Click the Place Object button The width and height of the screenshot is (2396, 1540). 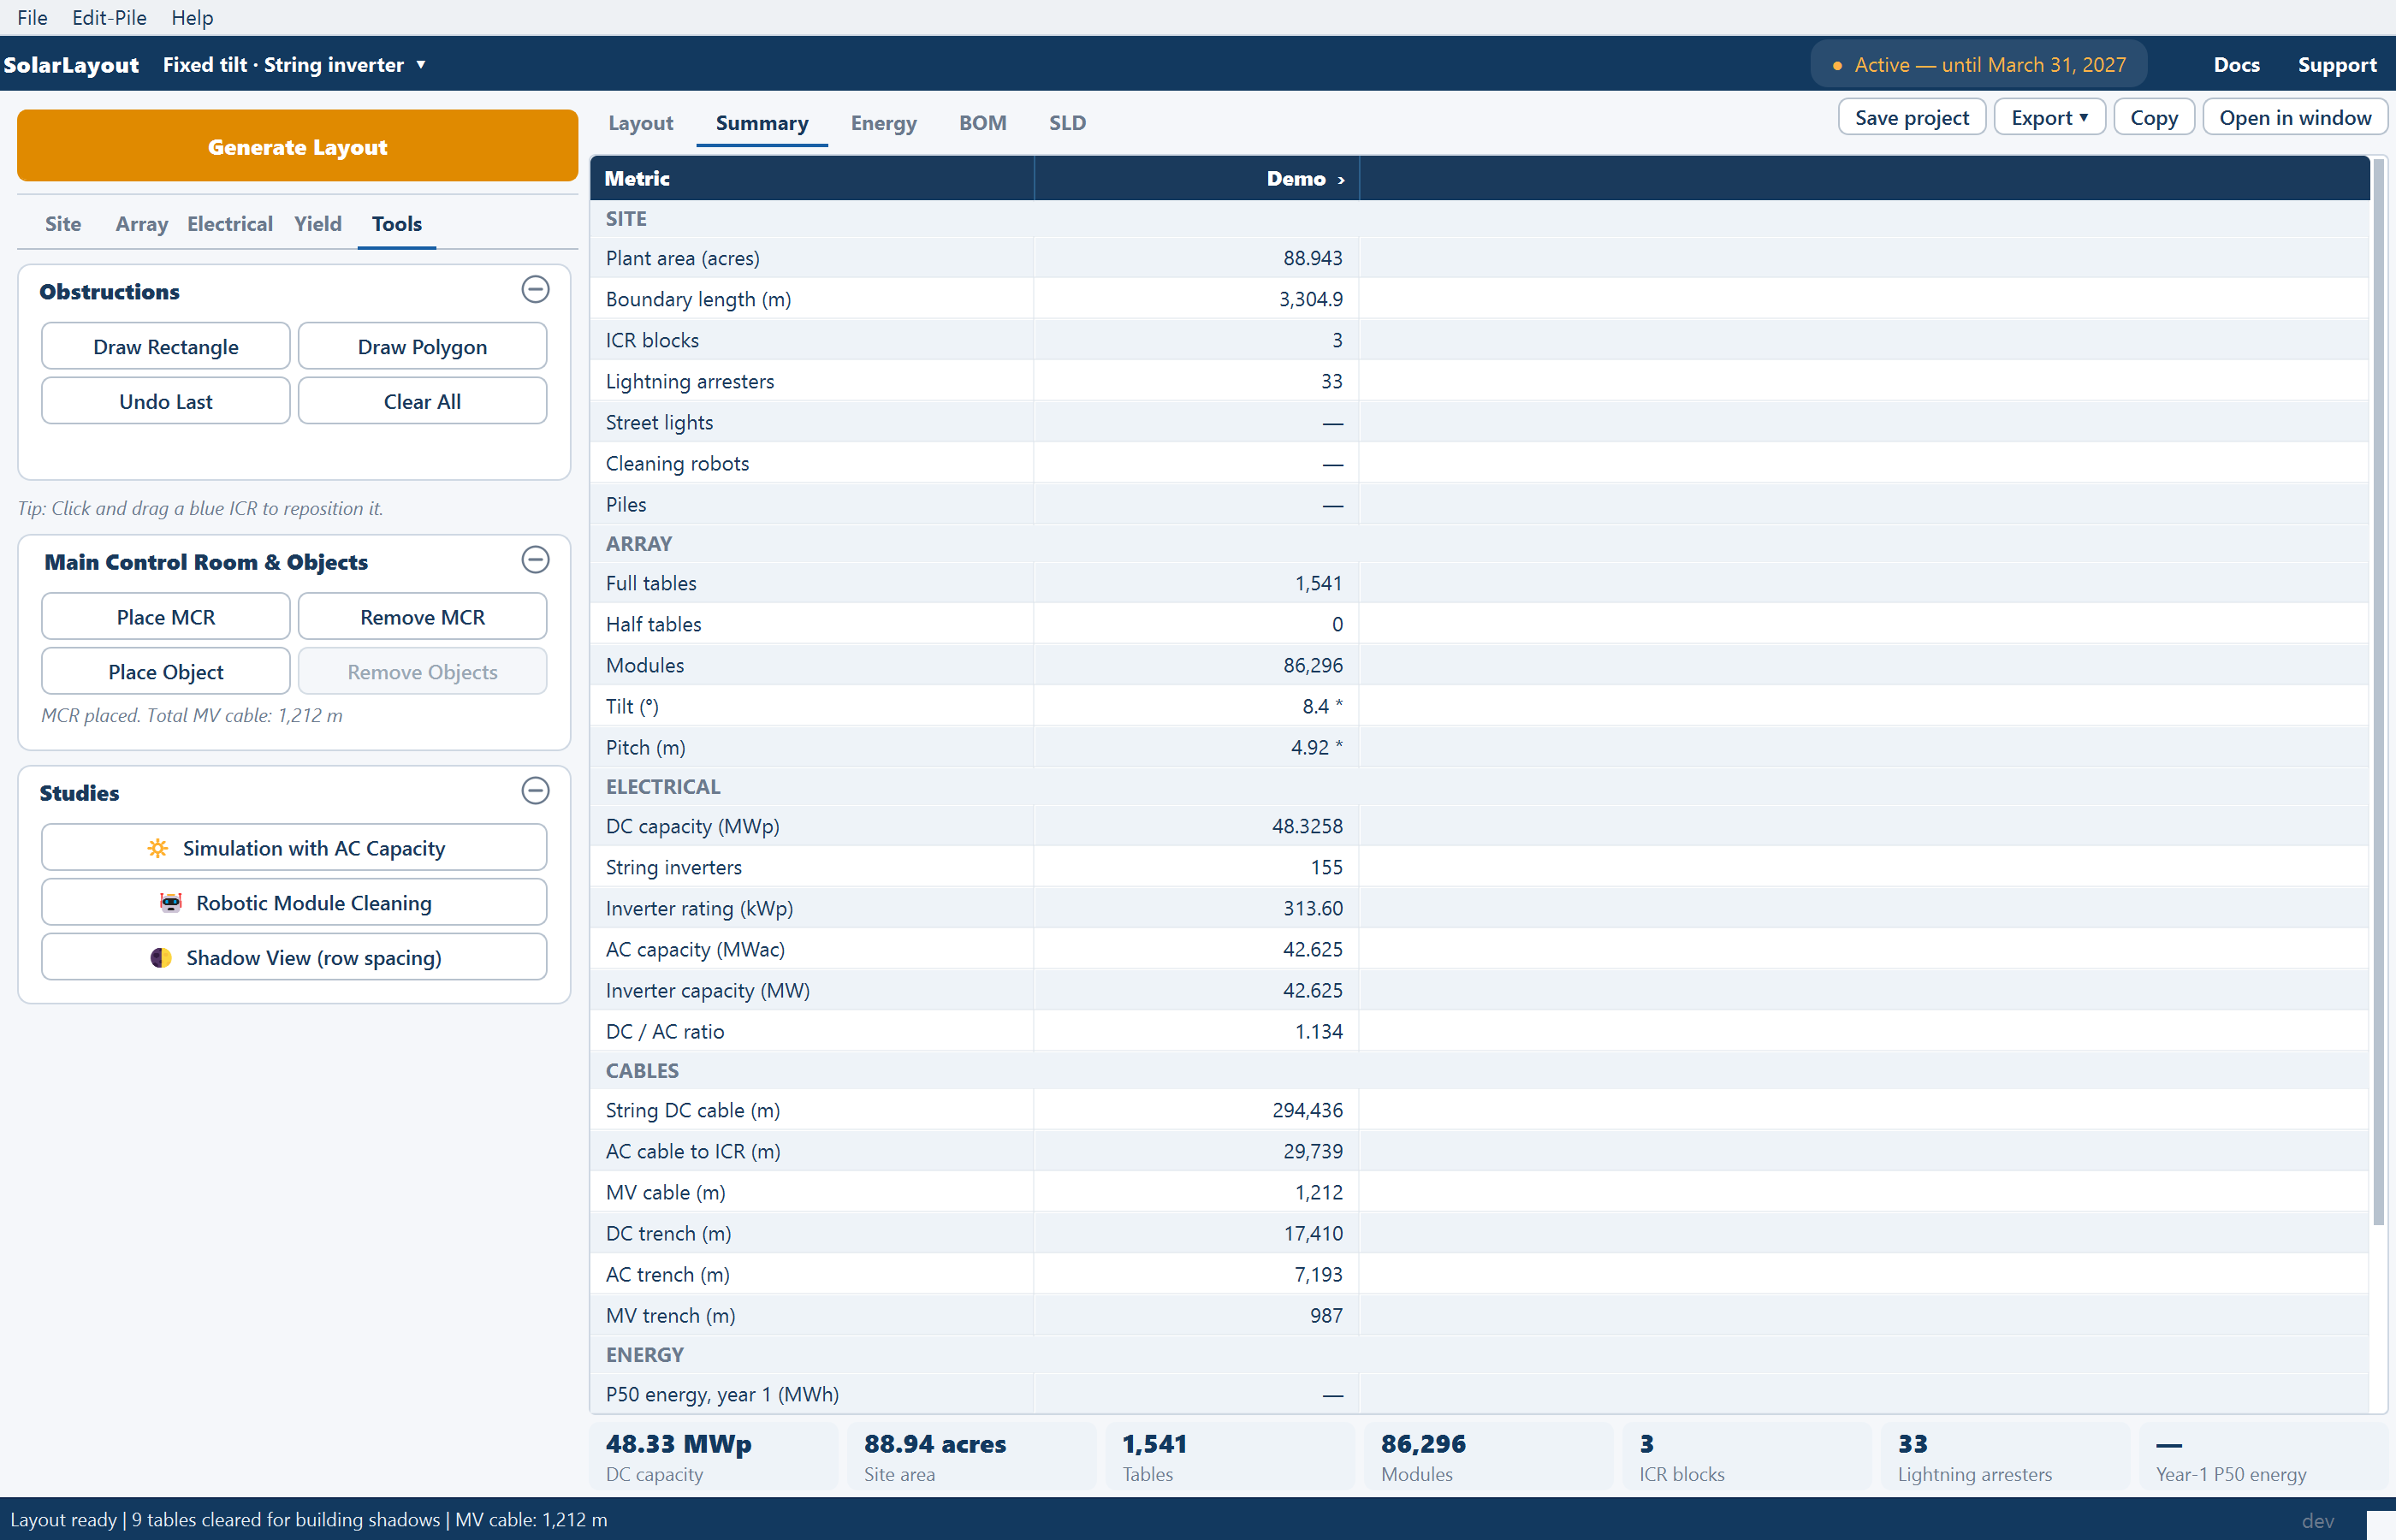166,672
